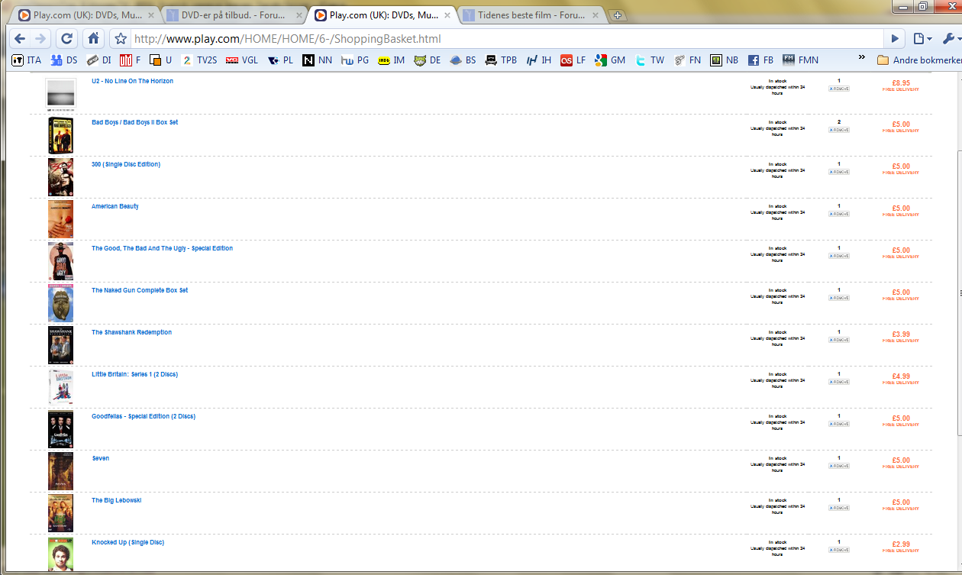The width and height of the screenshot is (962, 575).
Task: Select the active Play.com ShoppingBasket tab
Action: 382,15
